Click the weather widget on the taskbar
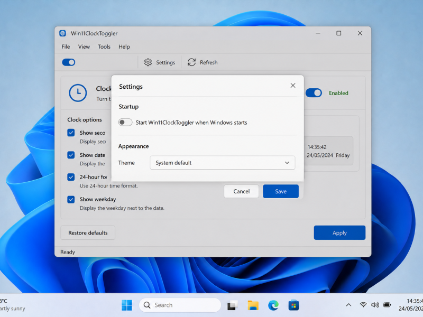423x317 pixels. click(12, 305)
